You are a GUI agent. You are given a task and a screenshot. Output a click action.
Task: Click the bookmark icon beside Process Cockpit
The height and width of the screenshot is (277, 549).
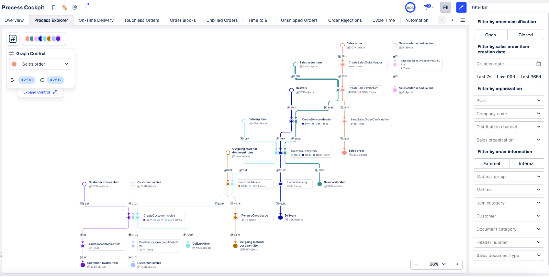54,7
